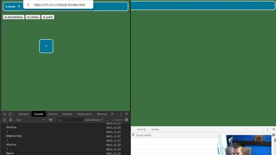Click the 'to khmelnitsky' button
Viewport: 276px width, 155px height.
tap(13, 17)
